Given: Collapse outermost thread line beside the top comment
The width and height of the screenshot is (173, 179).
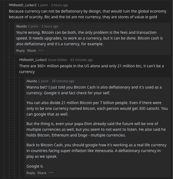Looking at the screenshot, I should (4, 90).
